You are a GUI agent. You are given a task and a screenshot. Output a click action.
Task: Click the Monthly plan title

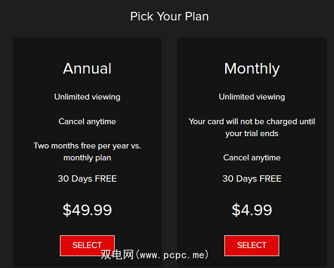pos(251,69)
